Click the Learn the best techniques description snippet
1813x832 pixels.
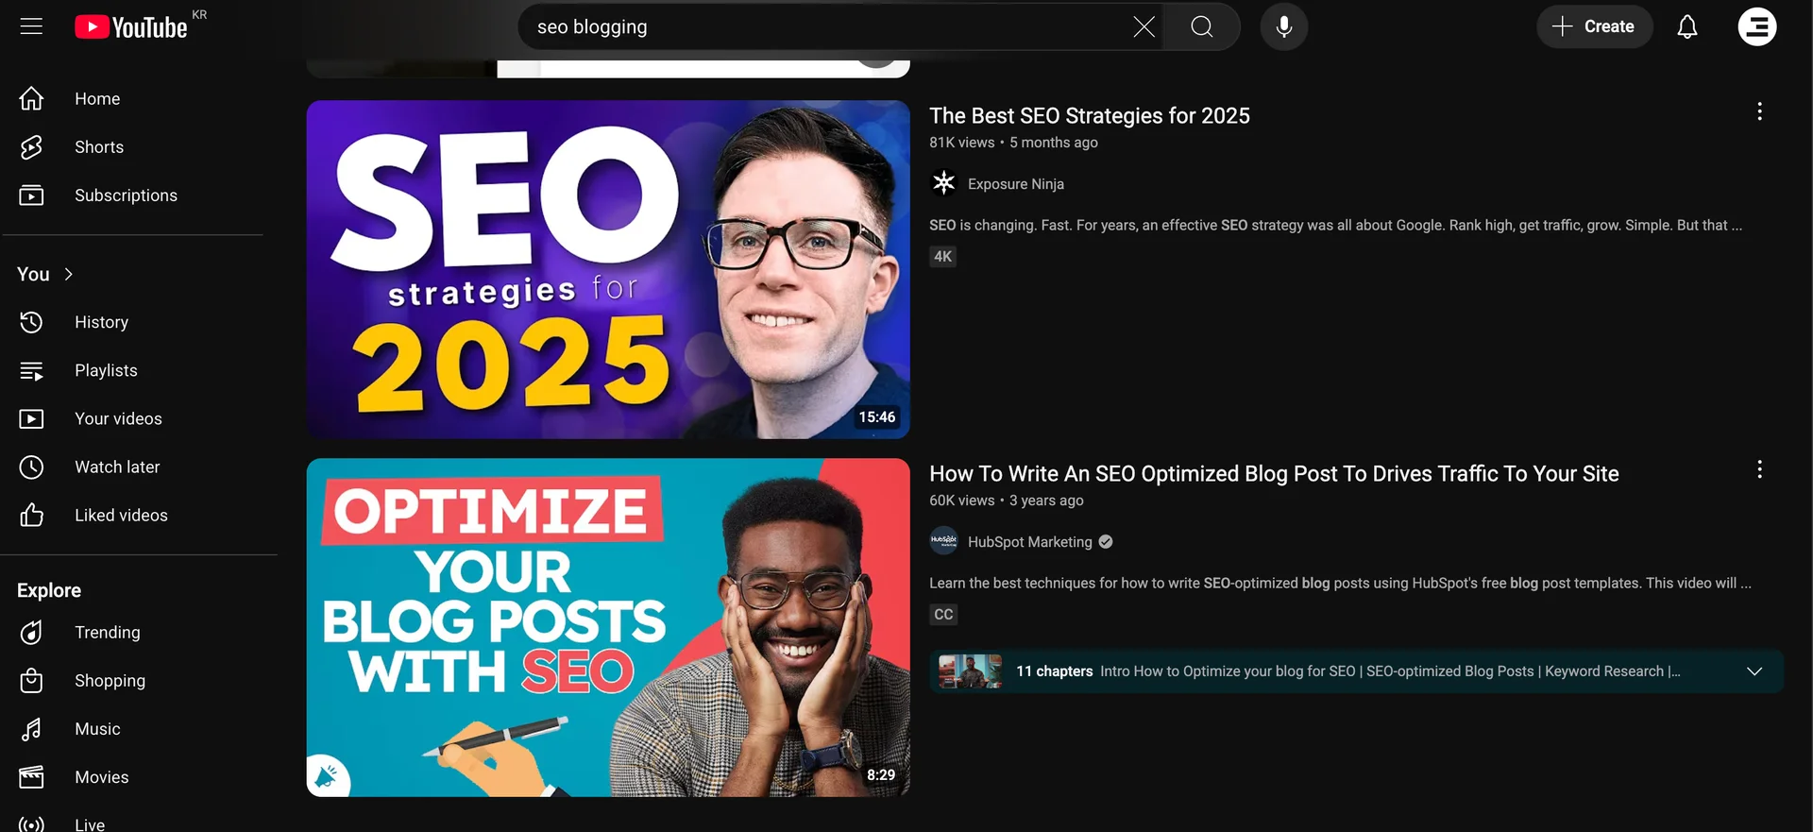[1340, 583]
